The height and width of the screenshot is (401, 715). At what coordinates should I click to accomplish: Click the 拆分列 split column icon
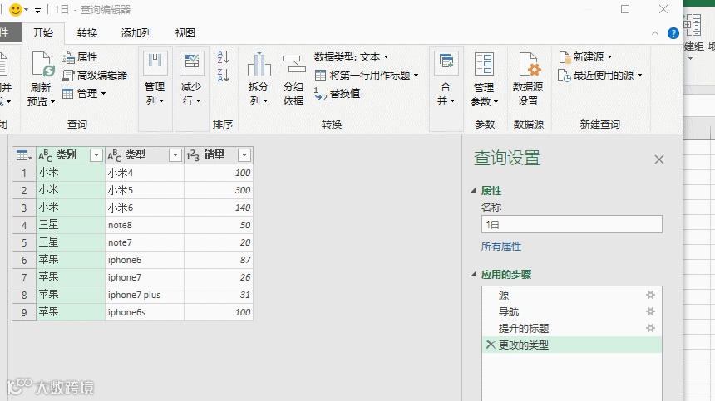(x=259, y=64)
